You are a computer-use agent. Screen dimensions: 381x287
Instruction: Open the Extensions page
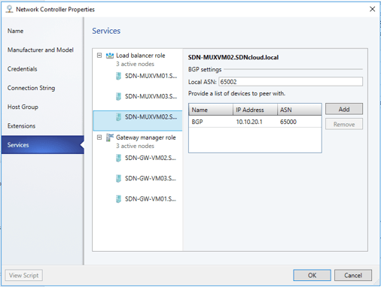click(21, 126)
